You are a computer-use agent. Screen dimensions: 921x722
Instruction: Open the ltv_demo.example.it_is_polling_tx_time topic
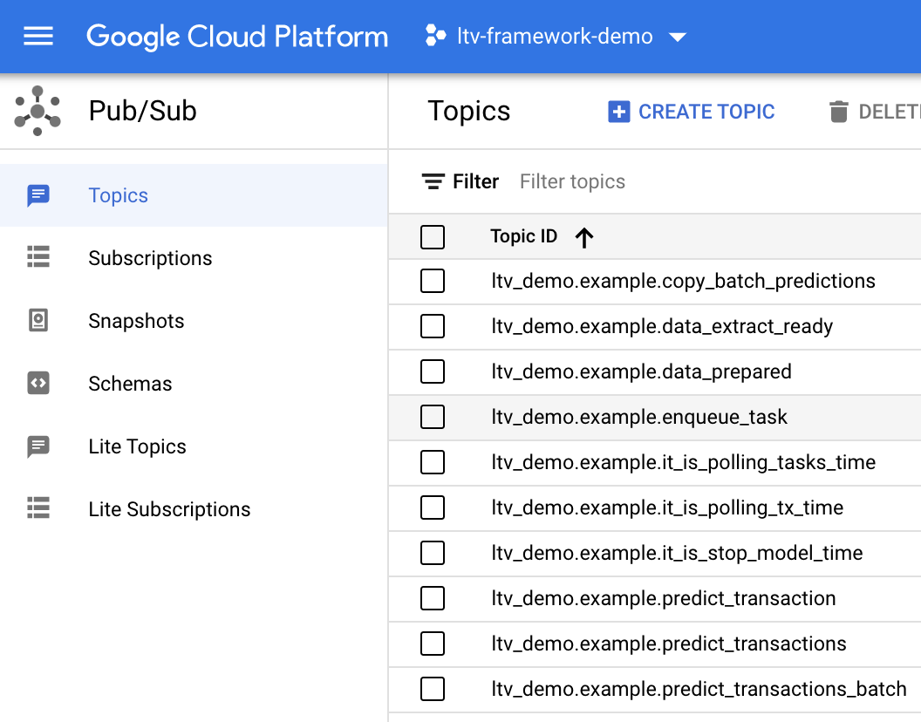pos(667,507)
